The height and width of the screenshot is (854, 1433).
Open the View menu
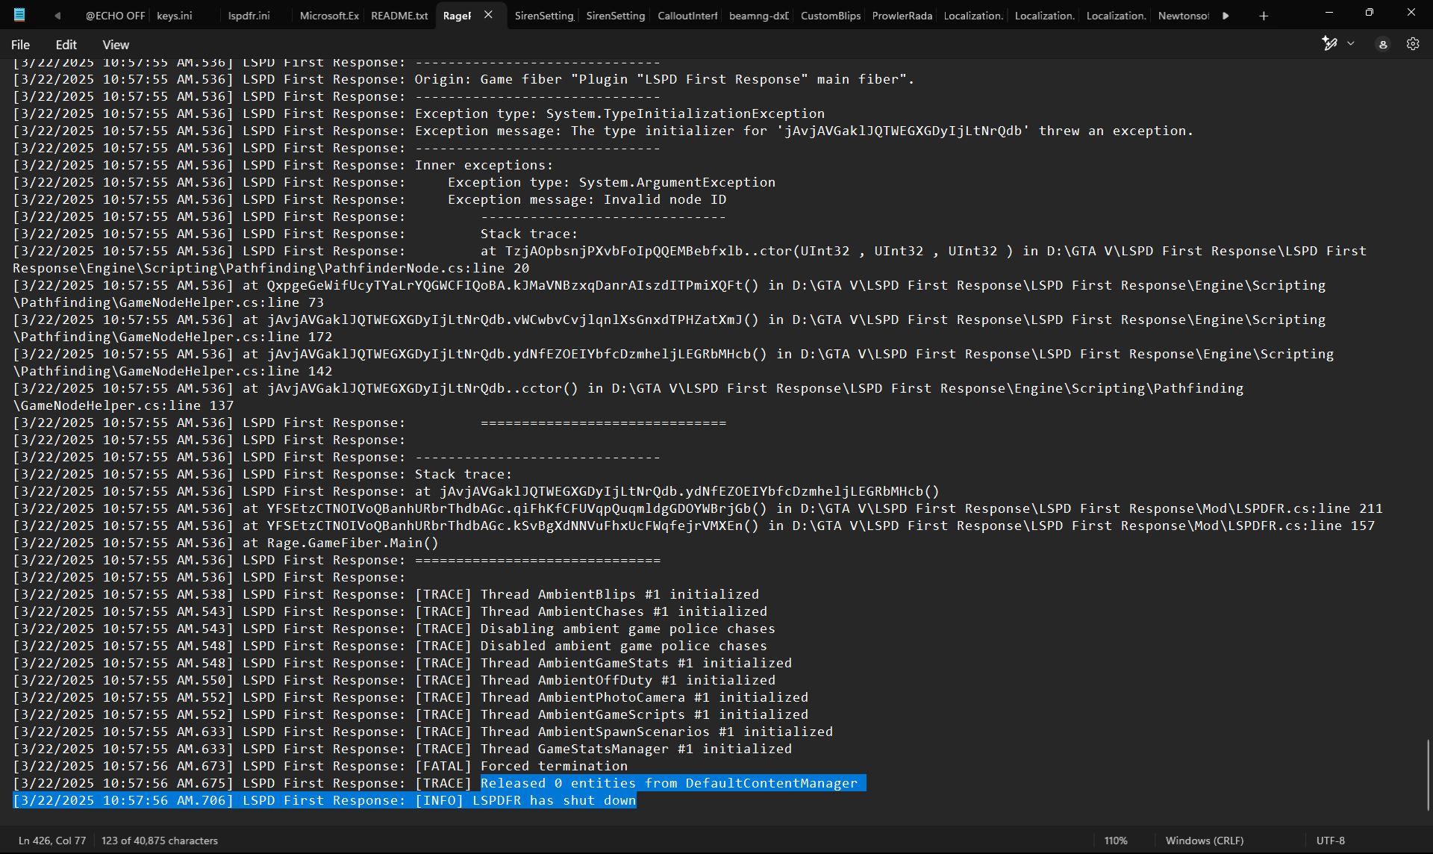(x=116, y=45)
